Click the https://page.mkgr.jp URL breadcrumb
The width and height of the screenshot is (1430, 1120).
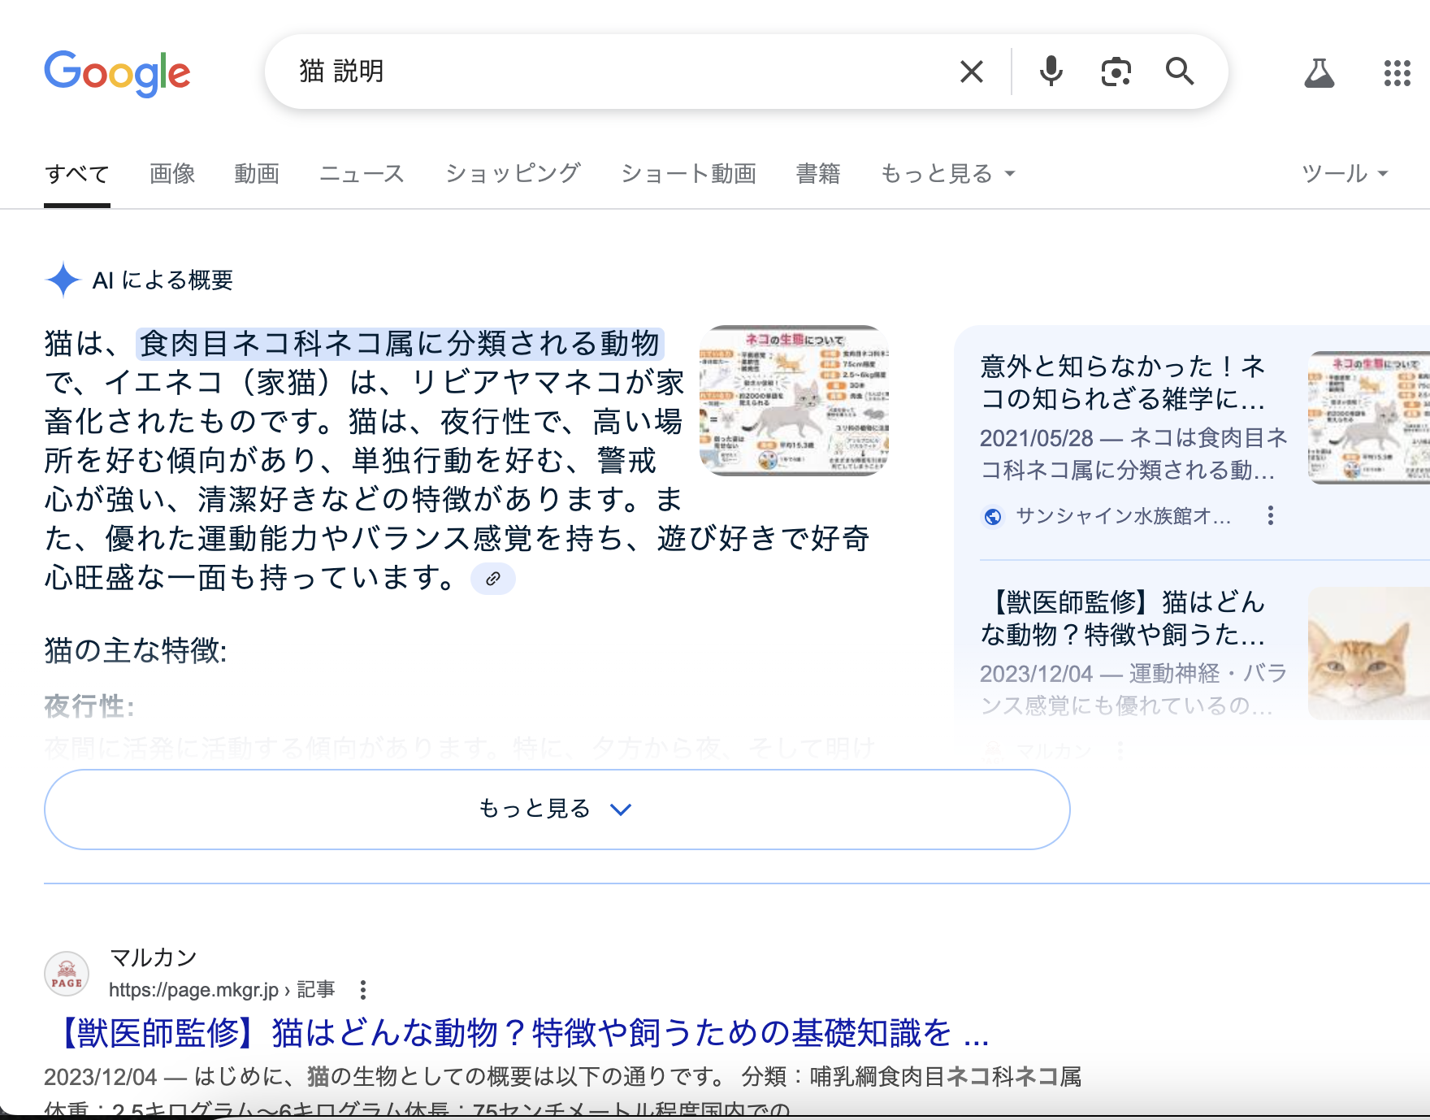click(222, 990)
